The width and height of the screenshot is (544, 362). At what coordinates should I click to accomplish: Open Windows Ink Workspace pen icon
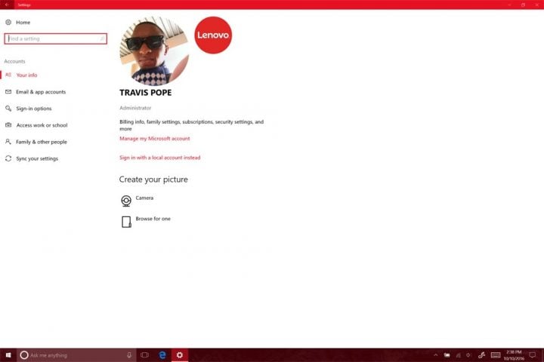(481, 355)
